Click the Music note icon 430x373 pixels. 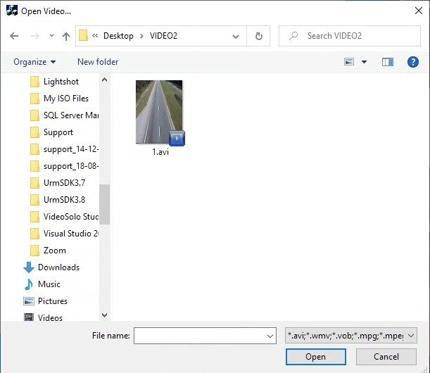(x=29, y=284)
